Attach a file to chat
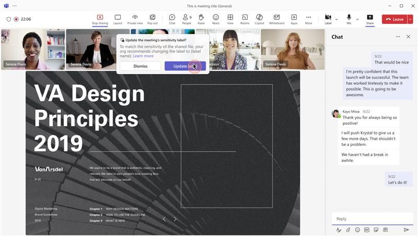Viewport: 418px width, 236px height. [348, 230]
